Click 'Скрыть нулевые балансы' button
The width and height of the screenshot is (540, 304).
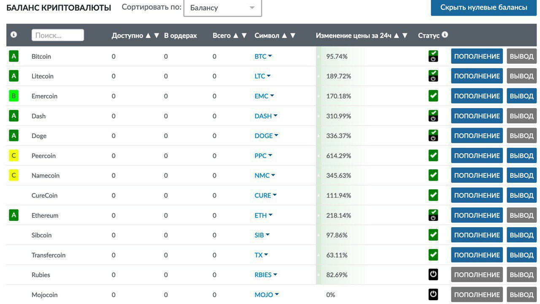(483, 8)
